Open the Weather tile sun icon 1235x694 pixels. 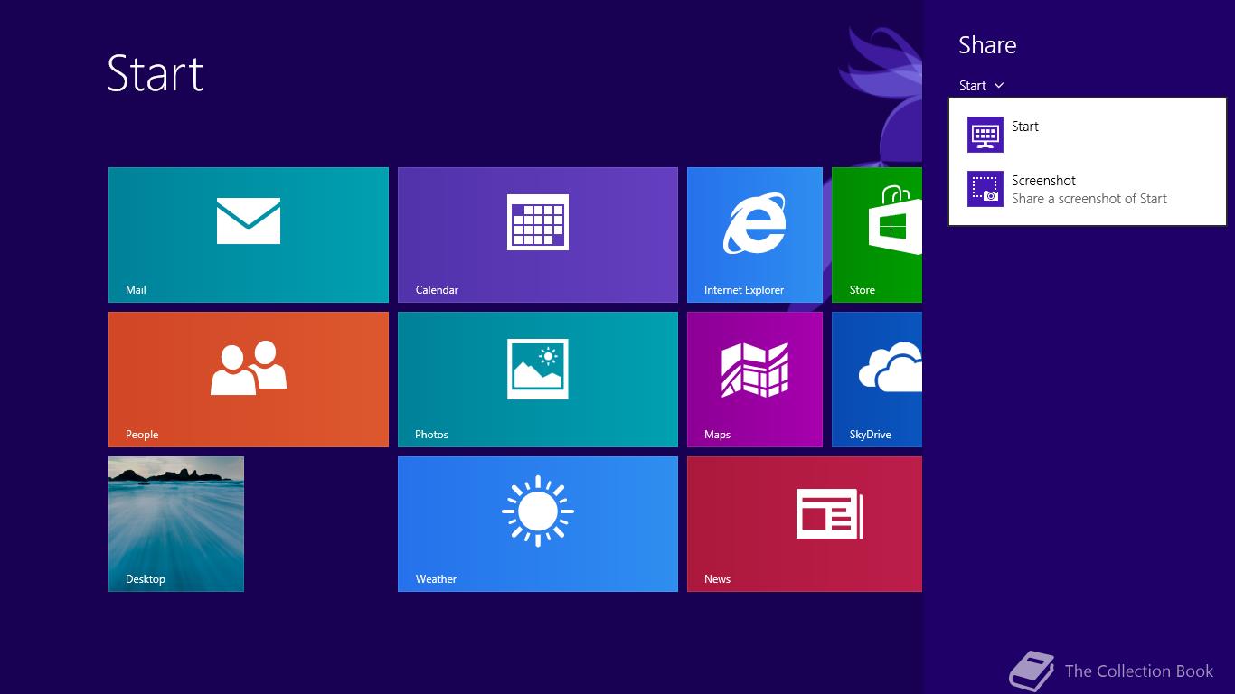[538, 511]
